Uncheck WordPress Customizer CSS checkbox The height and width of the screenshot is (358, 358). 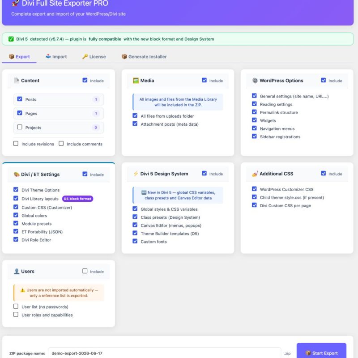tap(254, 189)
